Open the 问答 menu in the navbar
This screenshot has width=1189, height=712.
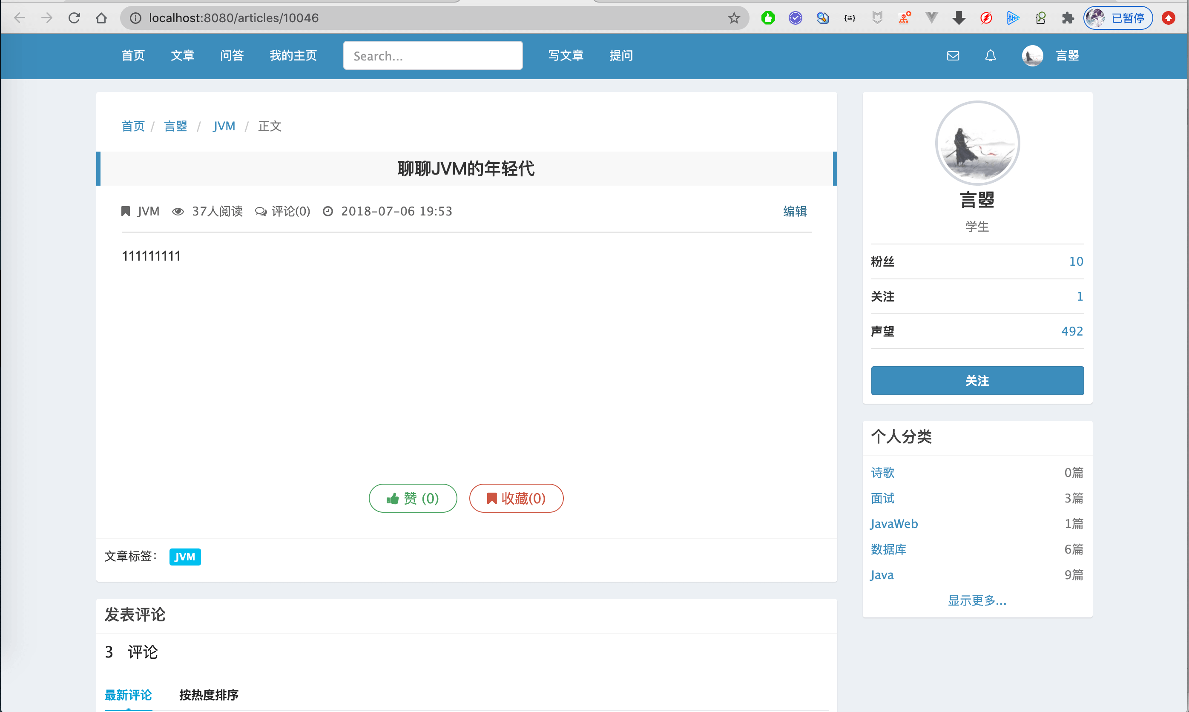[x=232, y=55]
